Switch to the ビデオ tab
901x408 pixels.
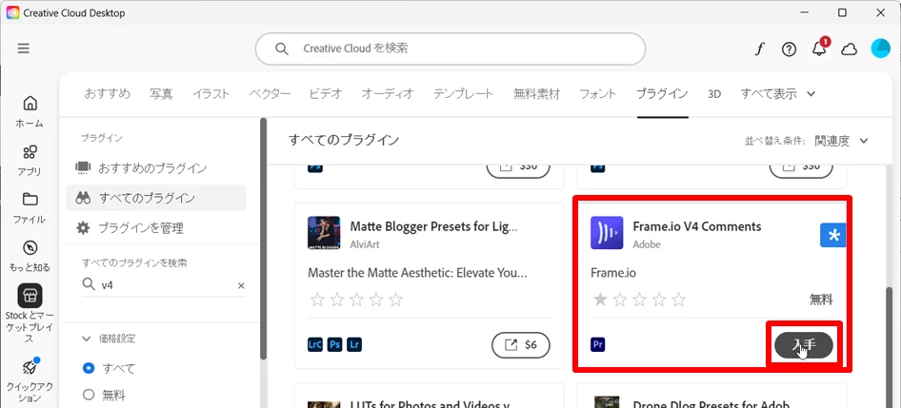(x=326, y=94)
